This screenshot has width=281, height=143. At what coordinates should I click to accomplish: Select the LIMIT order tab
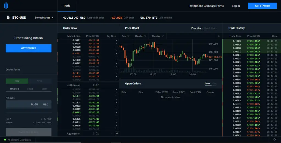(30, 89)
